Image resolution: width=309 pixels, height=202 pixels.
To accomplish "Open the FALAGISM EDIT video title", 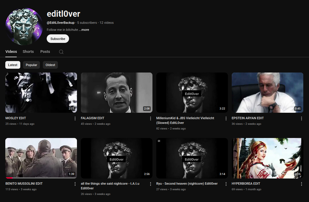I will click(93, 118).
